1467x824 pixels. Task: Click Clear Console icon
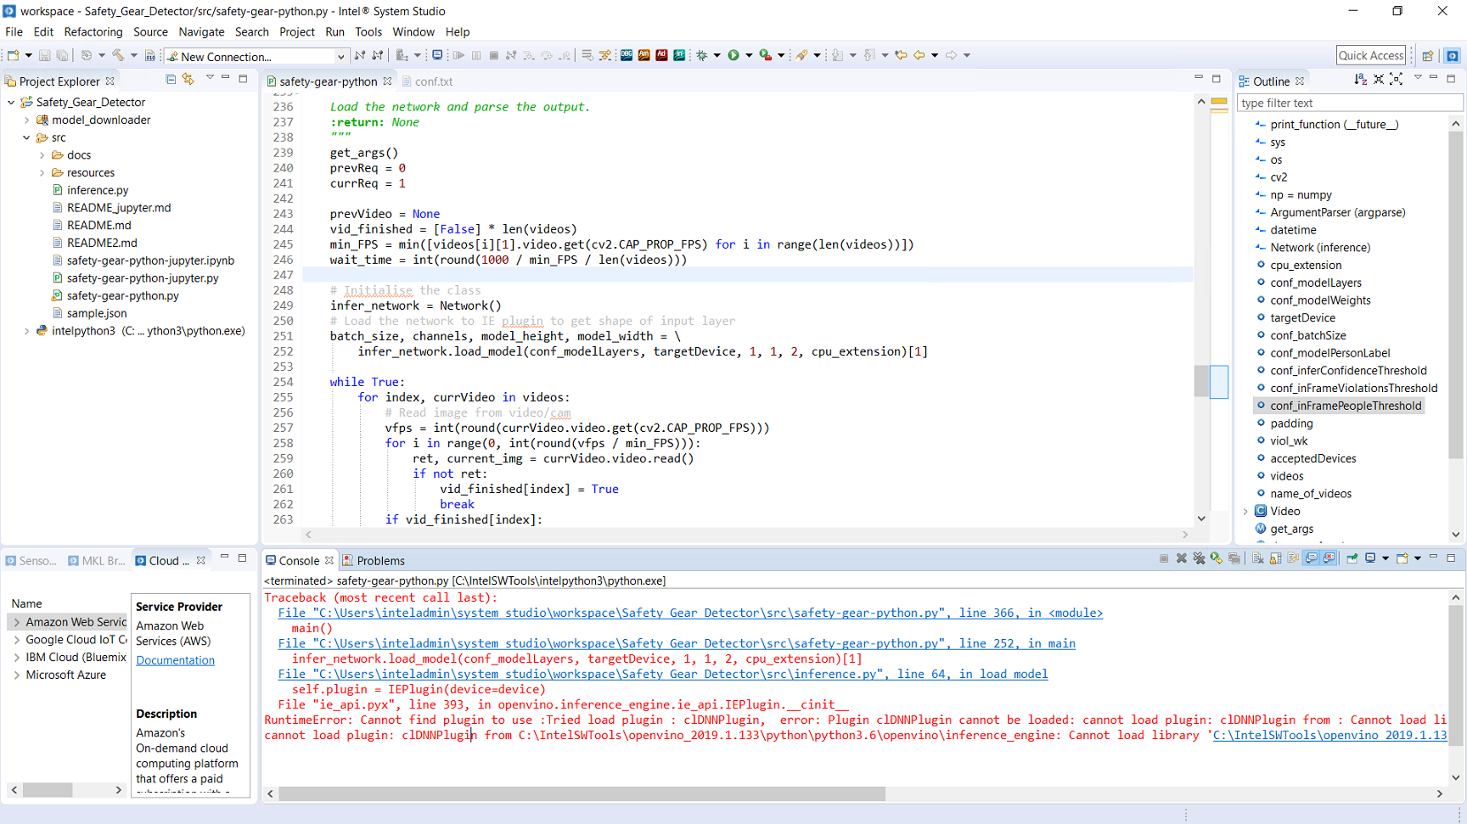pos(1257,558)
